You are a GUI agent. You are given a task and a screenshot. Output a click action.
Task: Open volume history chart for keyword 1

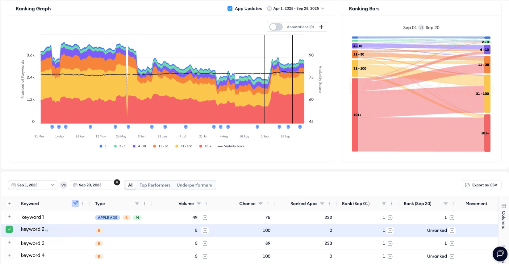tap(205, 218)
